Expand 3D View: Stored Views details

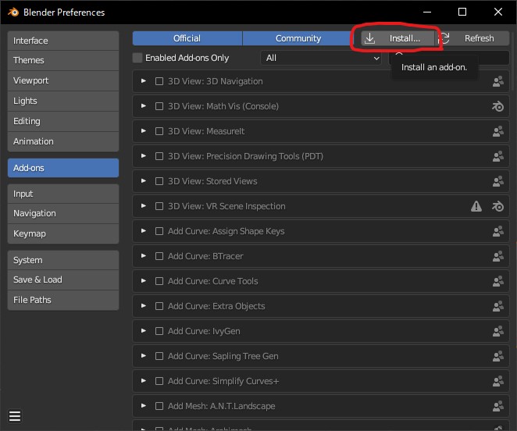pos(144,181)
